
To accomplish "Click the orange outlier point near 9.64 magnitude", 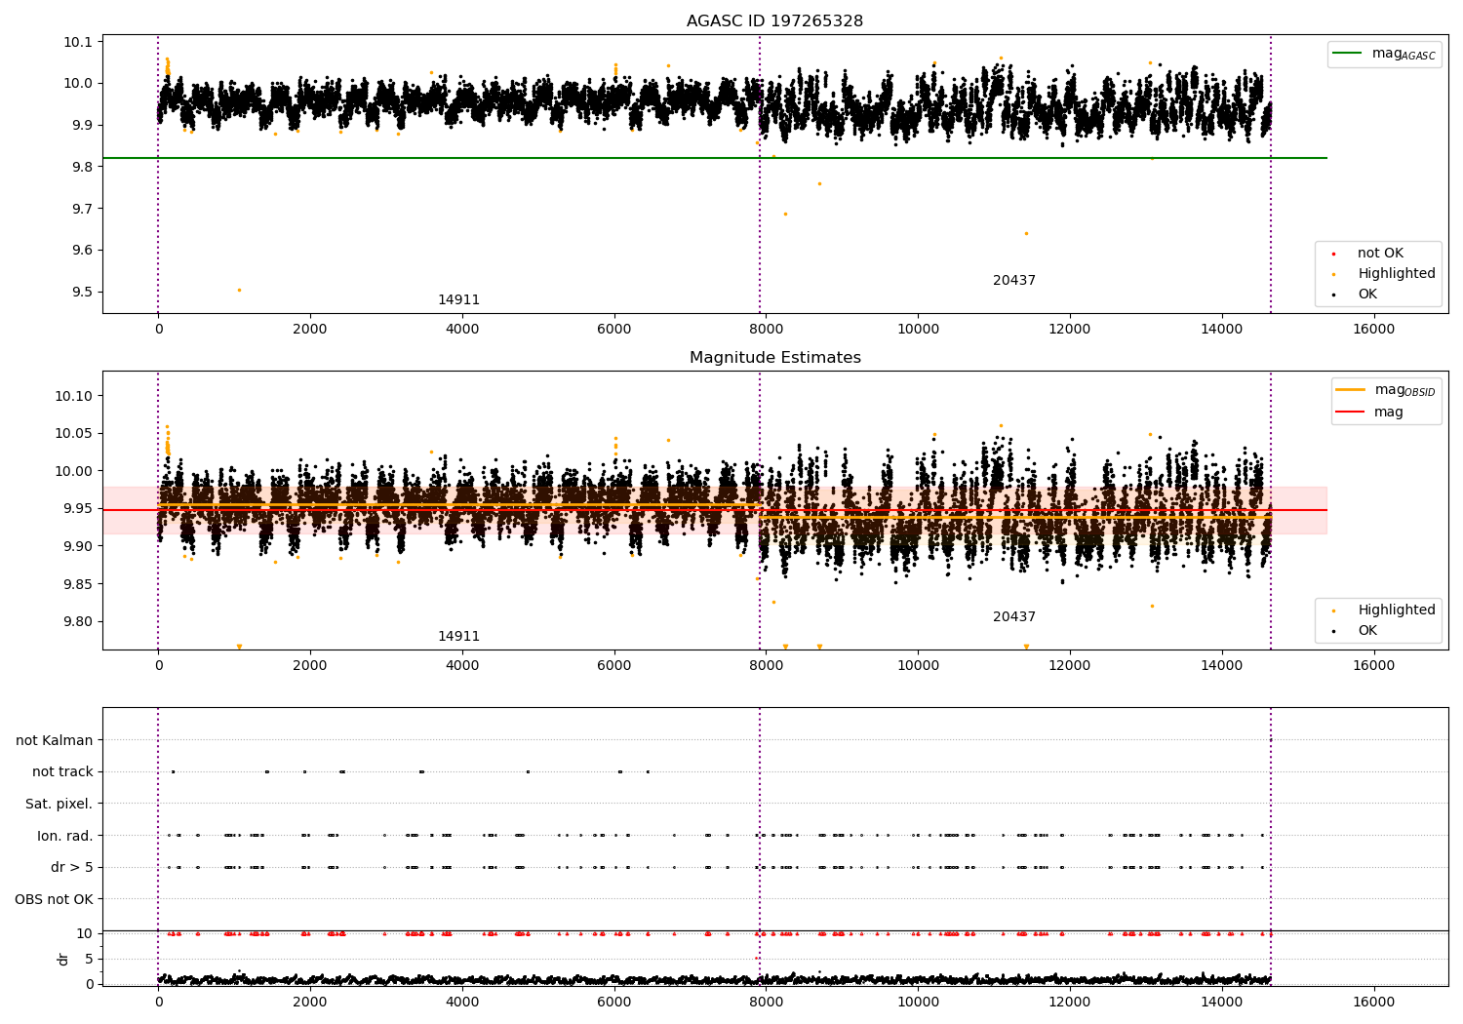I will (1026, 233).
